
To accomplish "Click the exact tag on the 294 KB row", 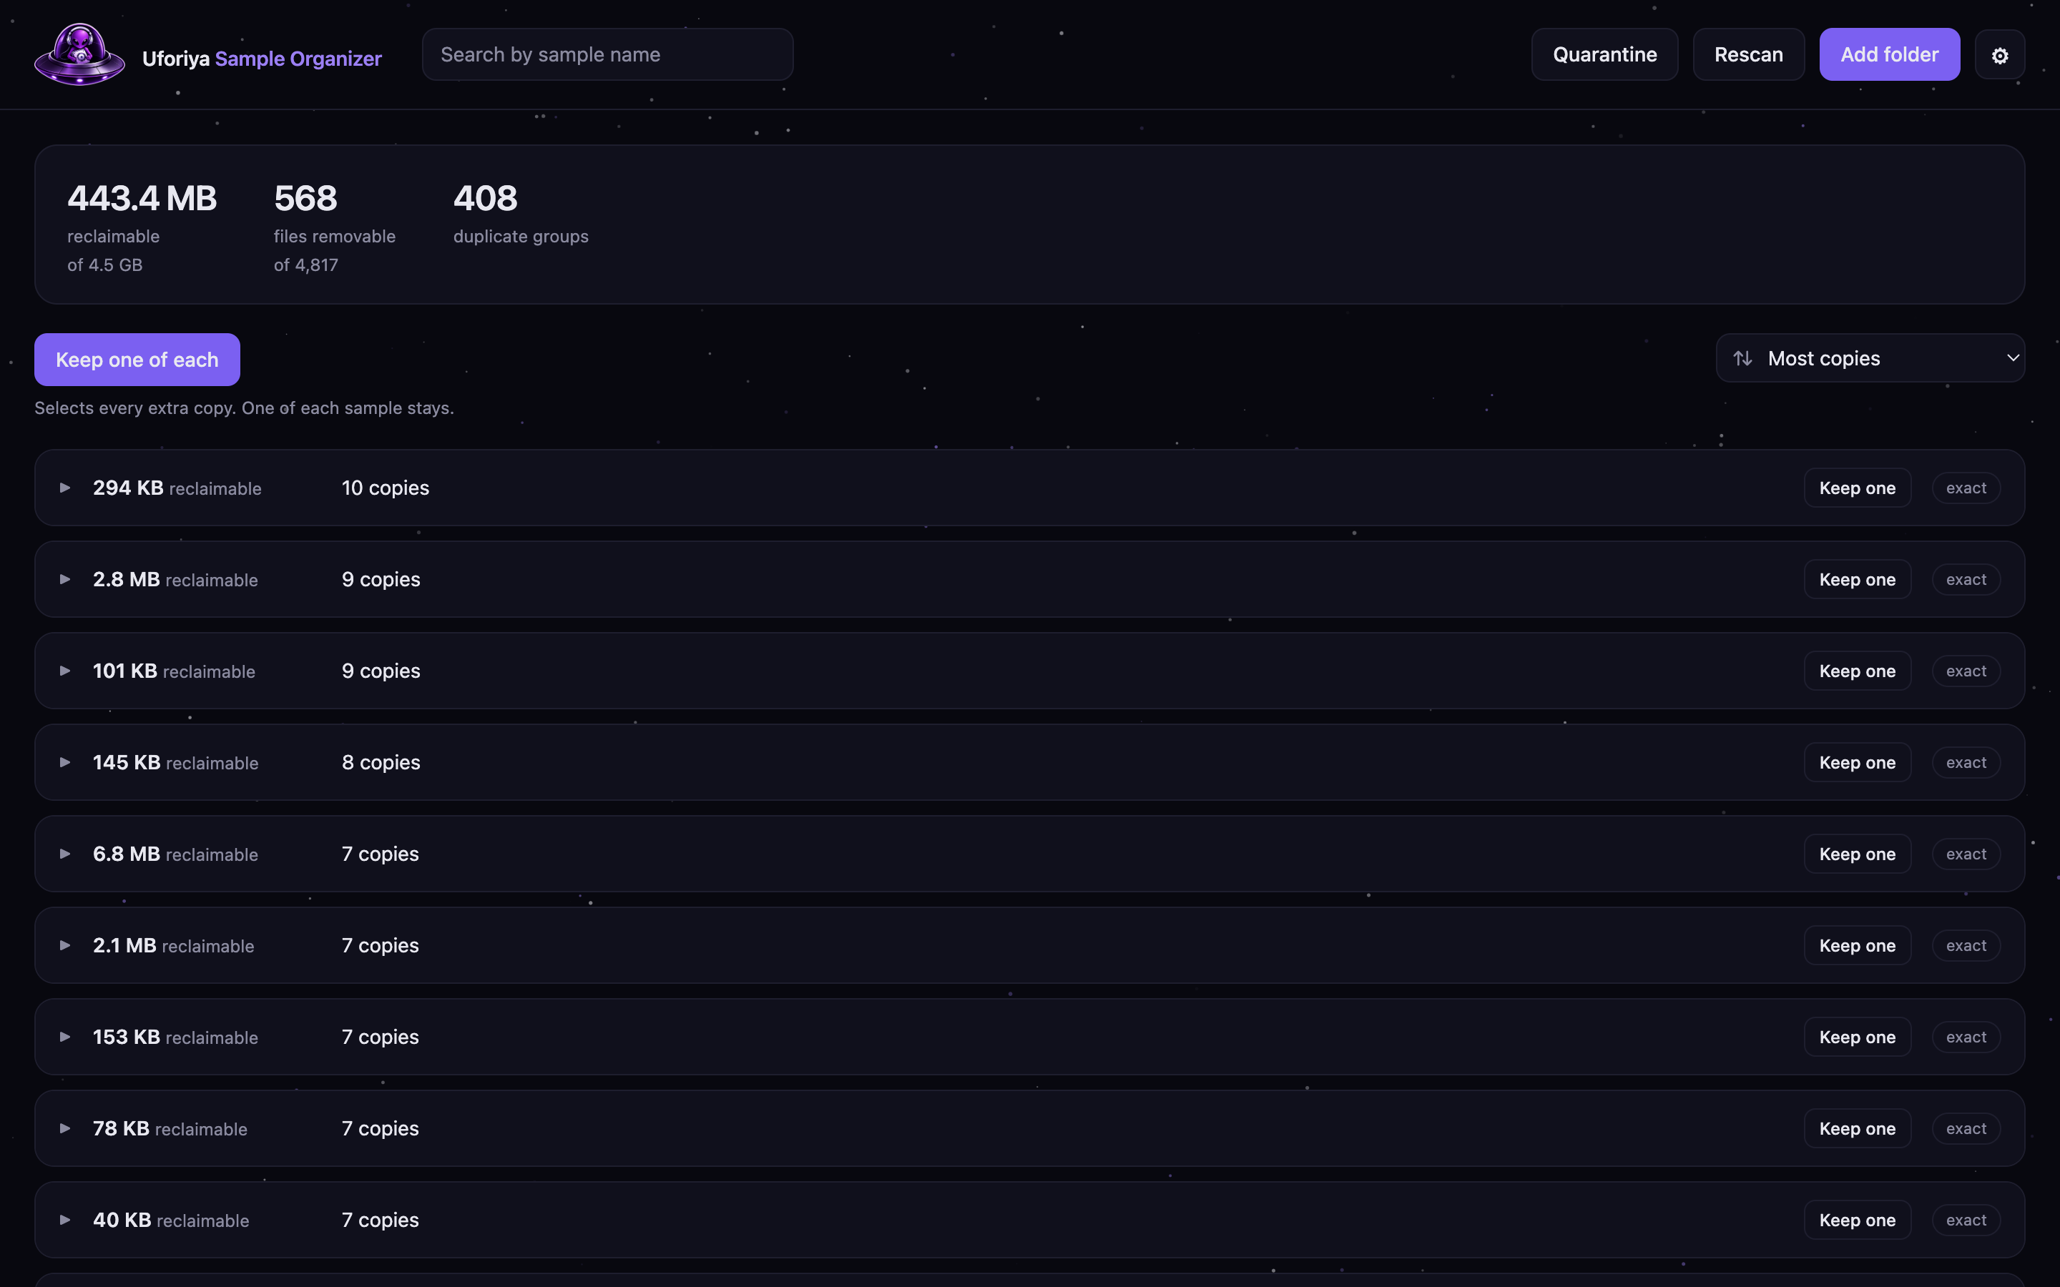I will [1966, 488].
